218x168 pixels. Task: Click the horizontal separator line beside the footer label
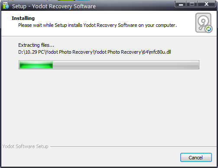click(133, 147)
